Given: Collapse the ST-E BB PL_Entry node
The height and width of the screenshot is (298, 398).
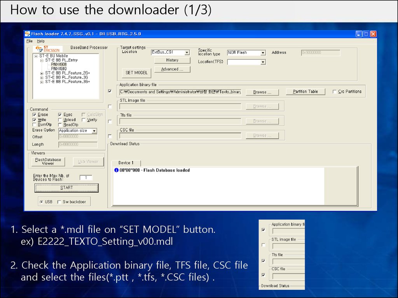Looking at the screenshot, I should [42, 61].
